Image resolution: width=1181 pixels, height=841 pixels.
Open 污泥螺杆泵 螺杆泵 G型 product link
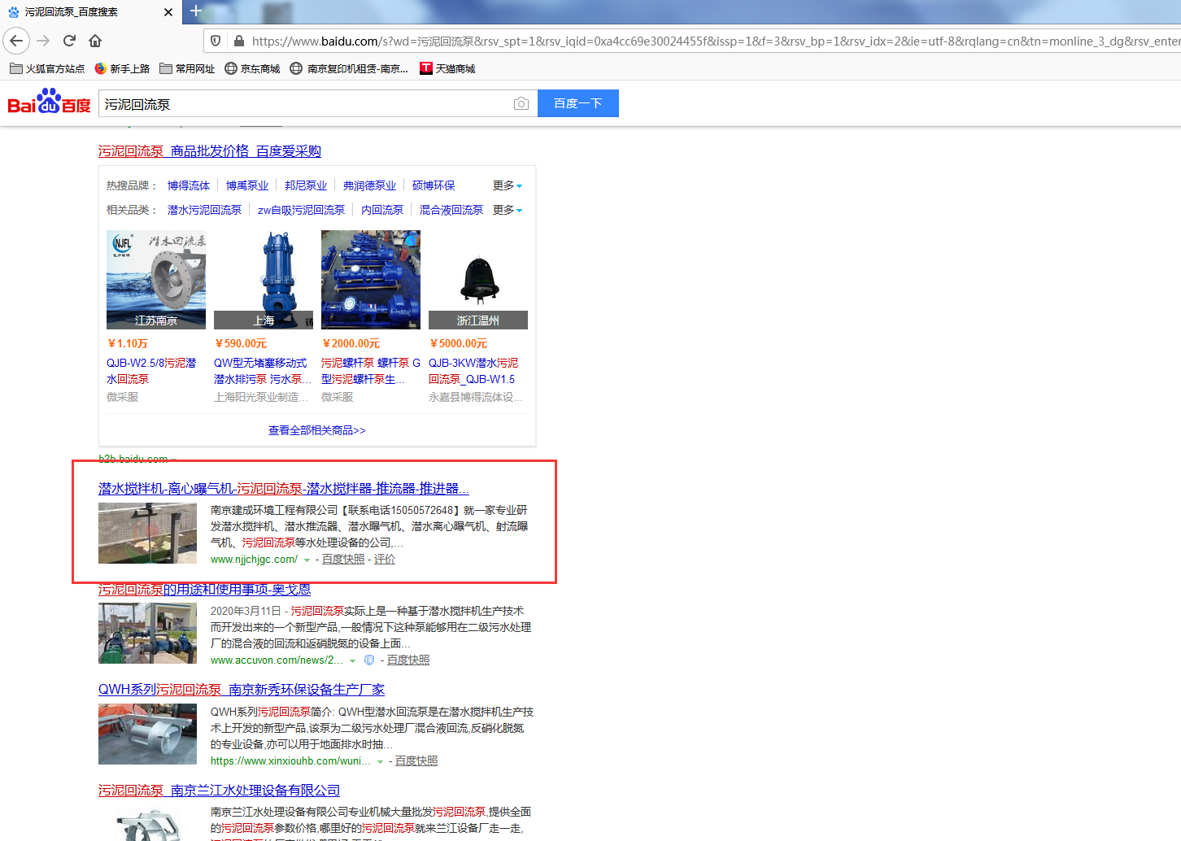click(371, 371)
